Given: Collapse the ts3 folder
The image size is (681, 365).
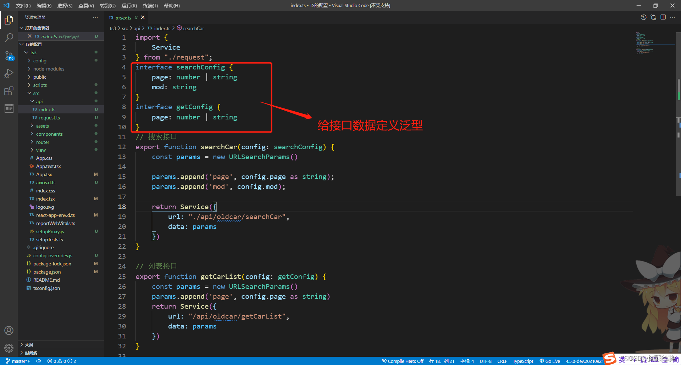Looking at the screenshot, I should (61, 52).
